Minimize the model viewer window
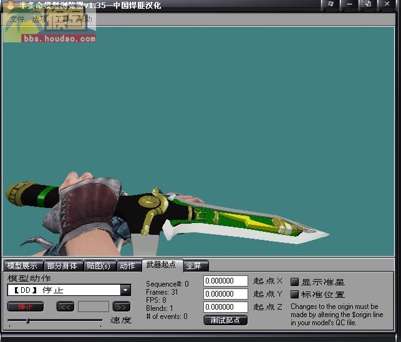Image resolution: width=401 pixels, height=342 pixels. click(349, 4)
